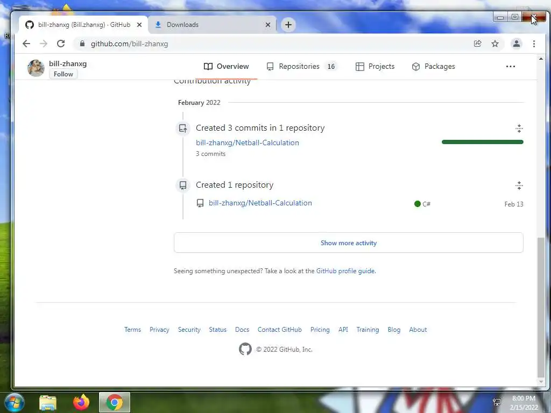Open the Docs footer link
The image size is (551, 413).
point(242,330)
